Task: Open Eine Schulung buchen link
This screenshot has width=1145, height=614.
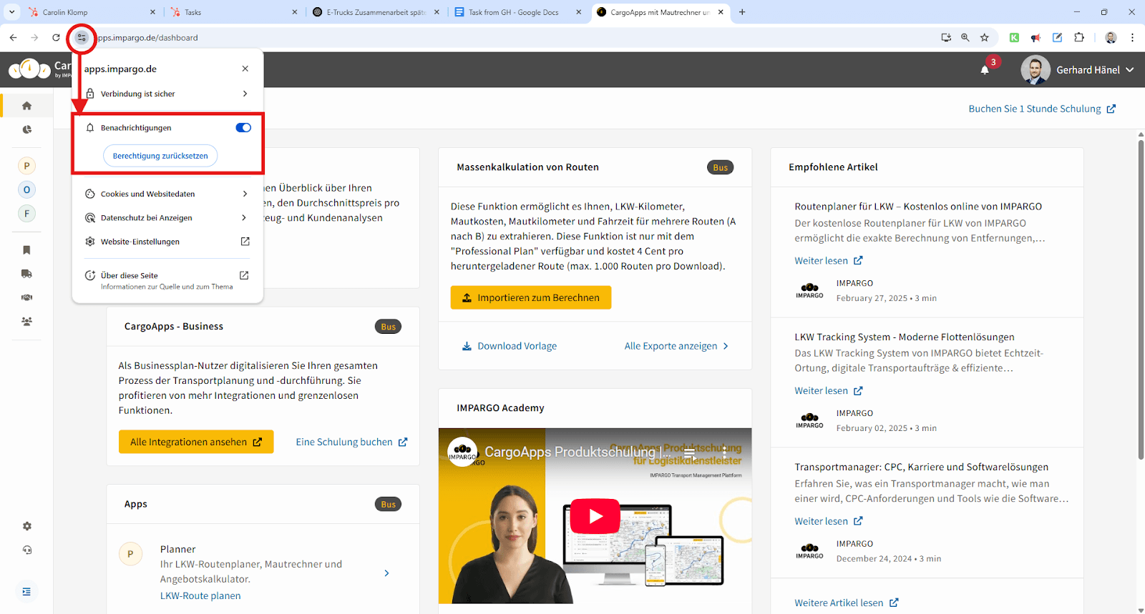Action: (x=351, y=442)
